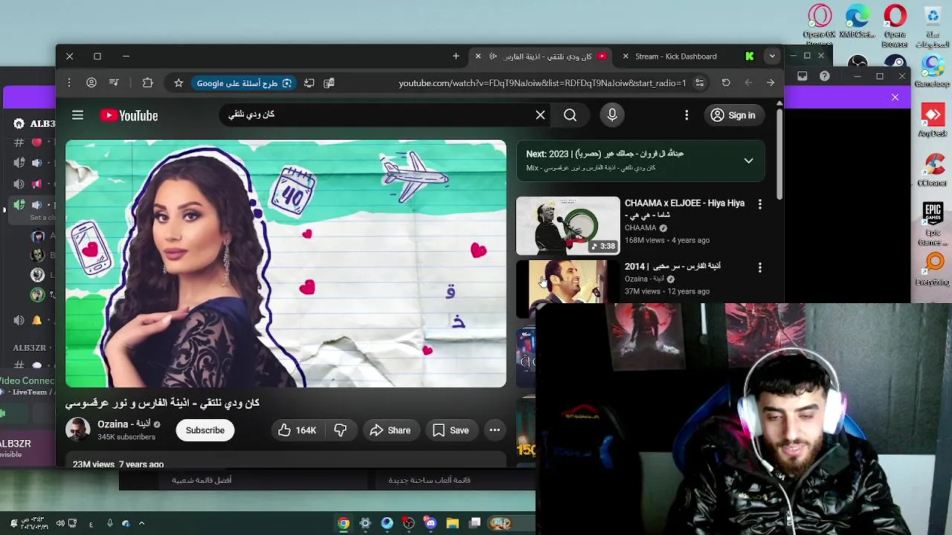Screen dimensions: 952x535
Task: Open Opera Browser desktop shortcut
Action: tap(895, 25)
